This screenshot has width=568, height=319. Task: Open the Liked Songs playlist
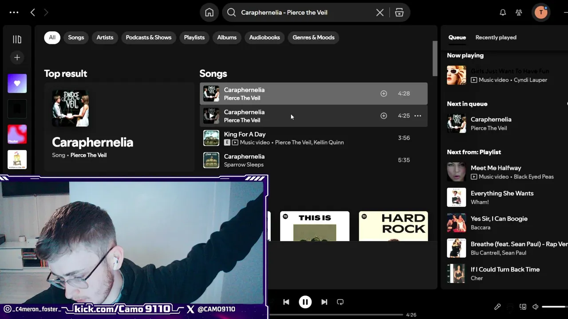pyautogui.click(x=17, y=83)
